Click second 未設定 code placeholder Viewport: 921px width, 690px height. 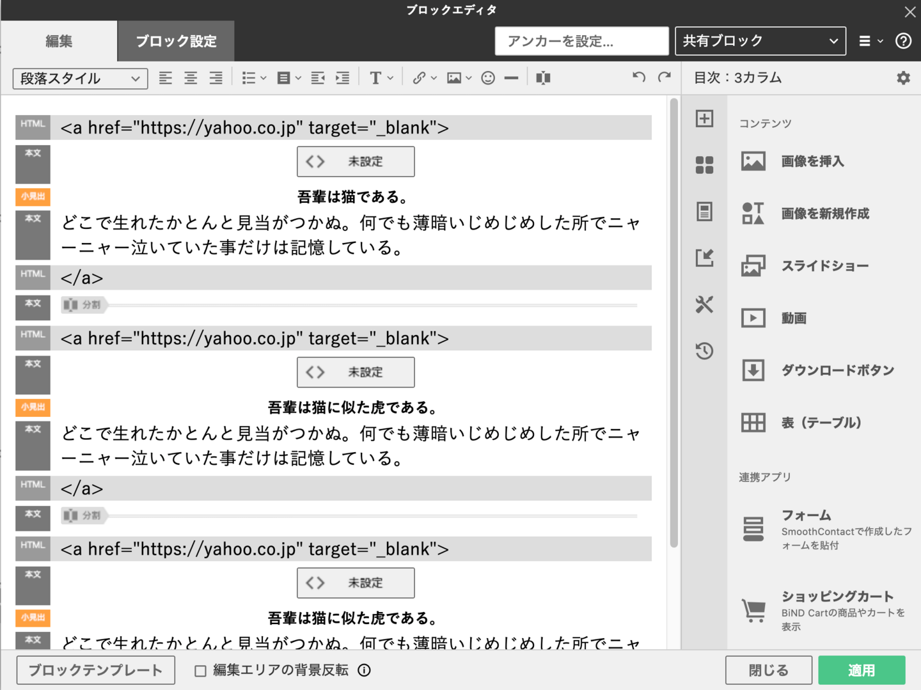coord(356,372)
